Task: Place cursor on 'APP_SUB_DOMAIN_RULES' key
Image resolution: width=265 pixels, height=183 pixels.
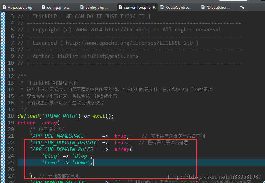Action: coord(63,149)
